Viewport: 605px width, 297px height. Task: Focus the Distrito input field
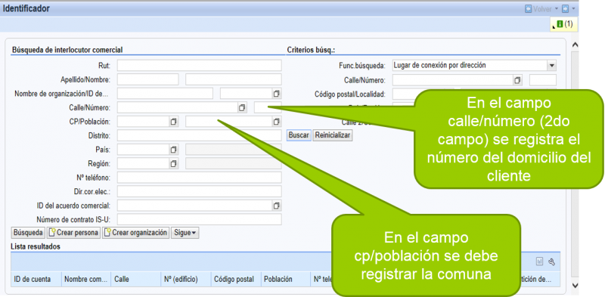[200, 136]
